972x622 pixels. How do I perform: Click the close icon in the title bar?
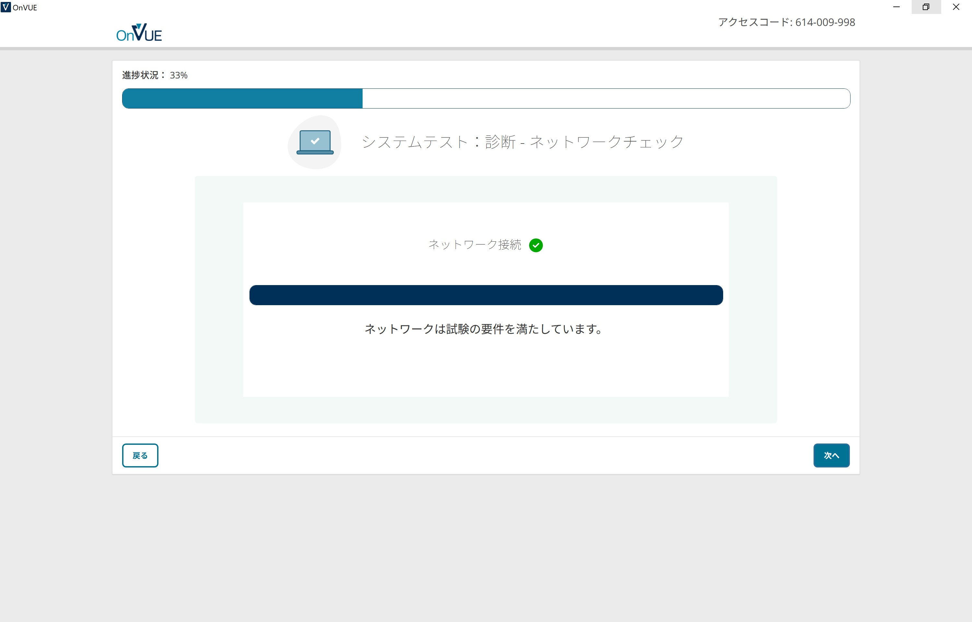pyautogui.click(x=955, y=7)
